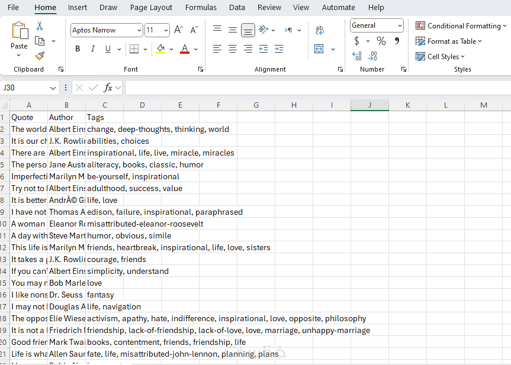Click the Paste clipboard icon
The height and width of the screenshot is (365, 511).
point(20,31)
